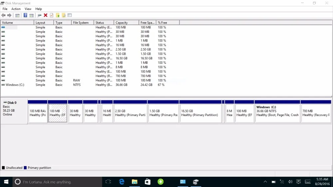Show hidden system tray icons

(265, 182)
